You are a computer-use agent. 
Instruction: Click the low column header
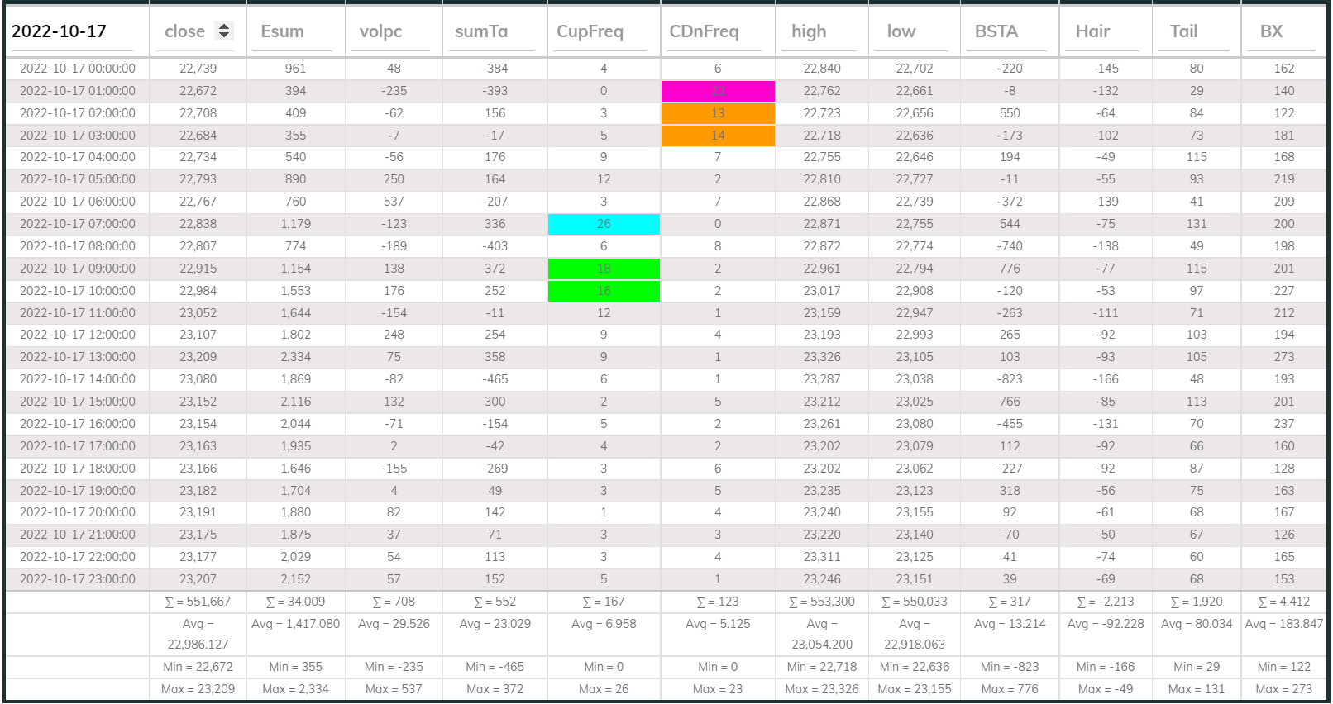(901, 31)
